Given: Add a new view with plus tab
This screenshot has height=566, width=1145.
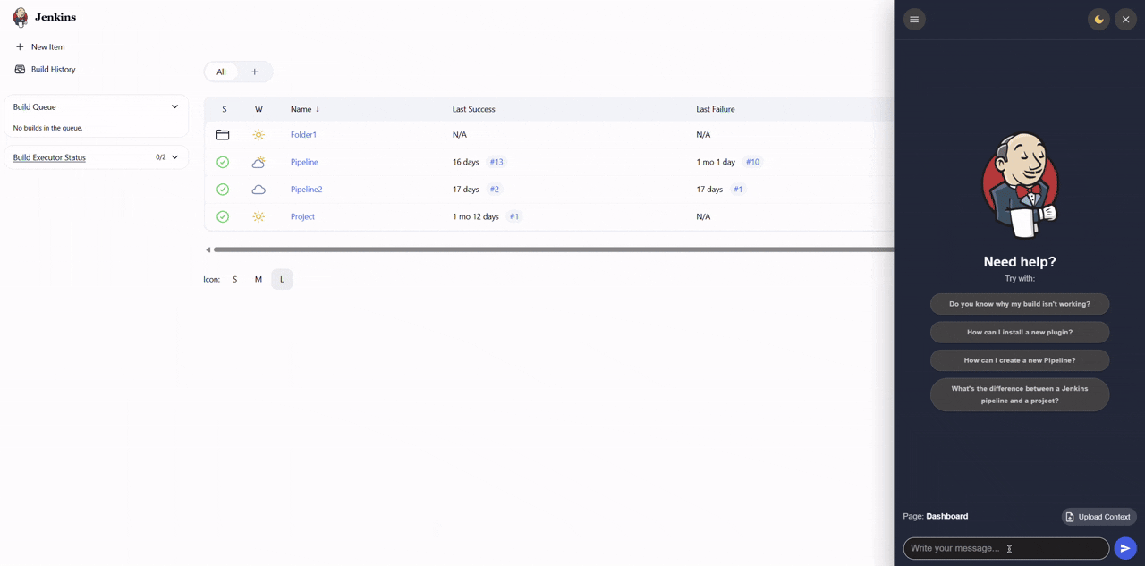Looking at the screenshot, I should coord(254,72).
